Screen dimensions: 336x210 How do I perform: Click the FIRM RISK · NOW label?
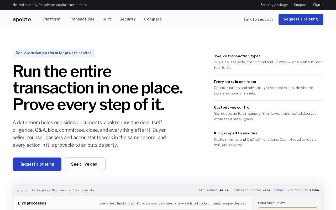[x=271, y=203]
